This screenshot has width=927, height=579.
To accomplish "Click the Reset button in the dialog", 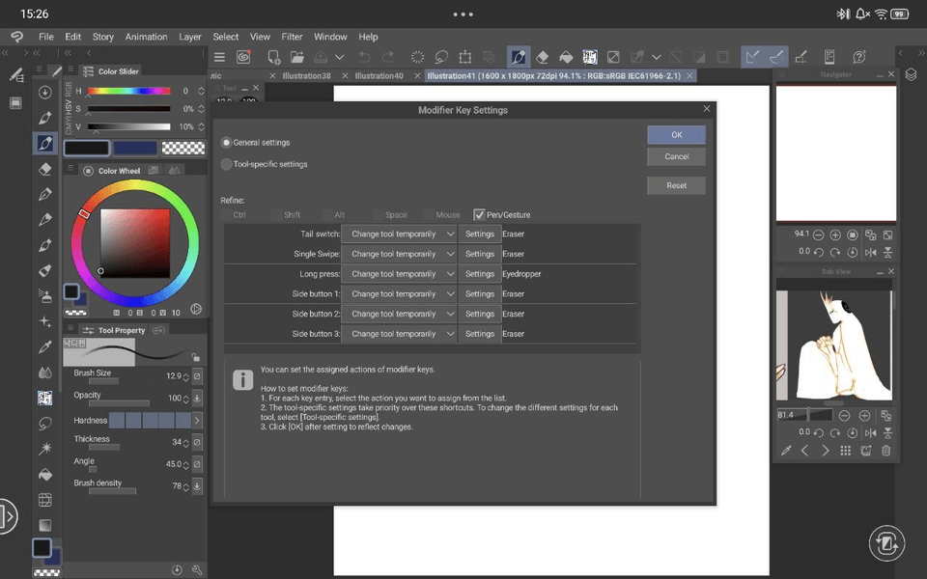I will coord(676,185).
